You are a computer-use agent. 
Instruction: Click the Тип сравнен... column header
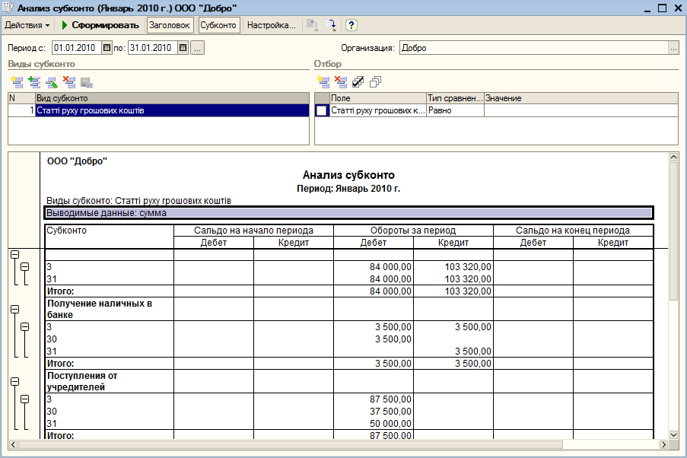455,98
